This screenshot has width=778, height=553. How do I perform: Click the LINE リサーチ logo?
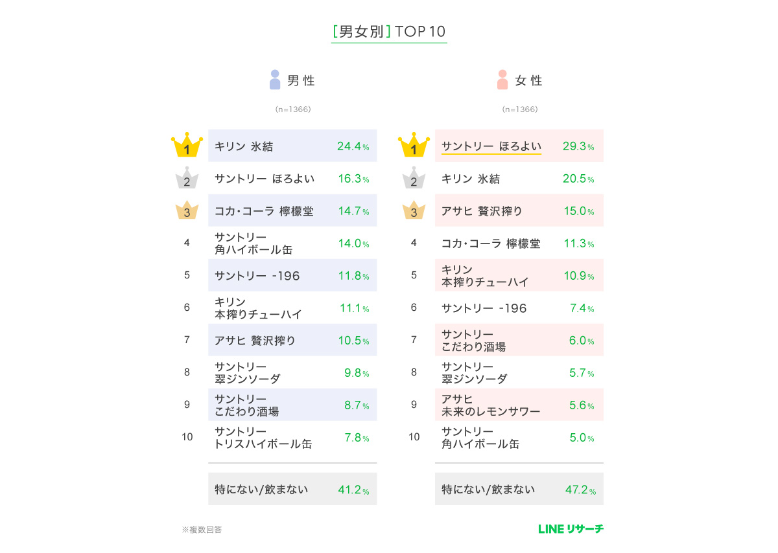click(x=571, y=529)
